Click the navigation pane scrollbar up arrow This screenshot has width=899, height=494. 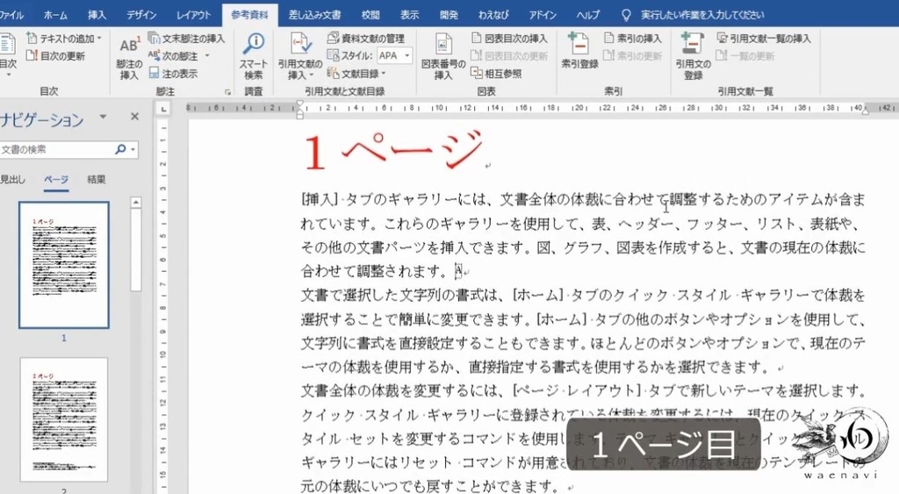(x=136, y=203)
